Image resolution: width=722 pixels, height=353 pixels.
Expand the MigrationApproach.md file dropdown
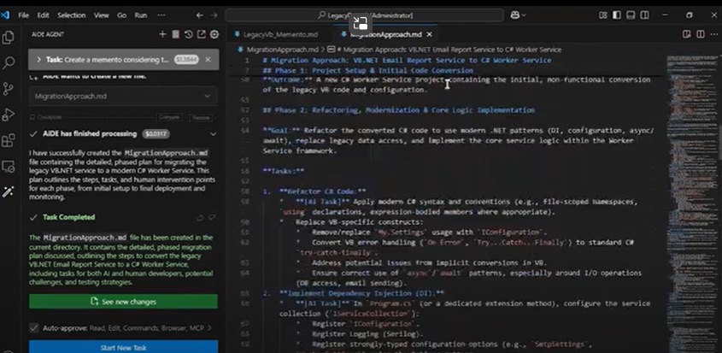click(x=208, y=97)
